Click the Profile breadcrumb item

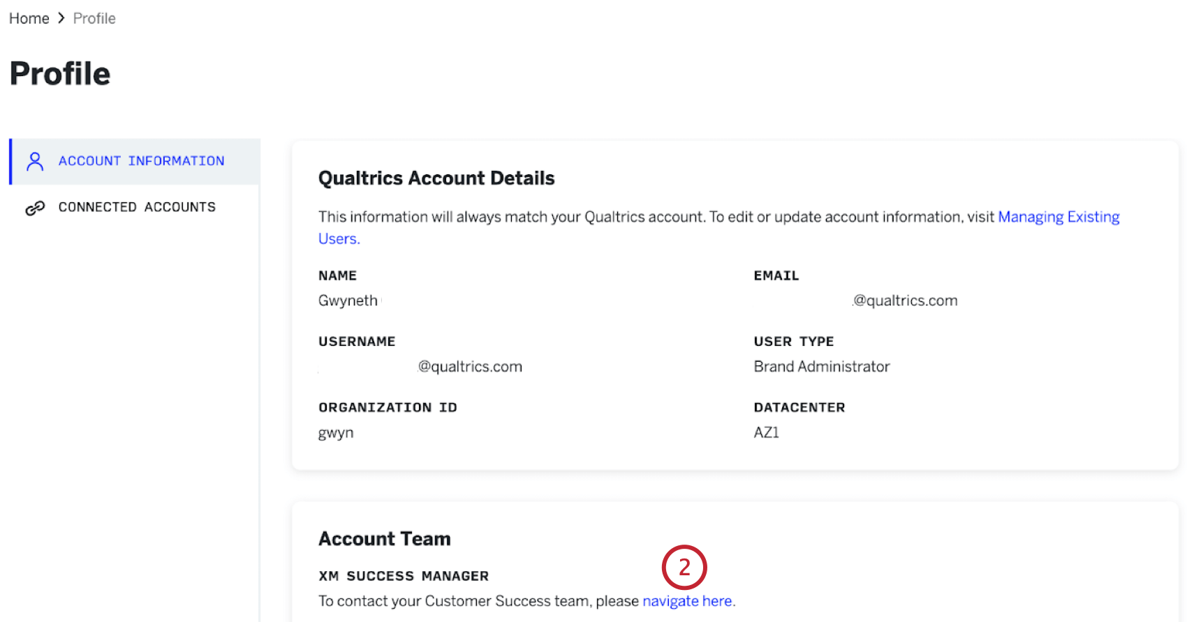pyautogui.click(x=94, y=18)
